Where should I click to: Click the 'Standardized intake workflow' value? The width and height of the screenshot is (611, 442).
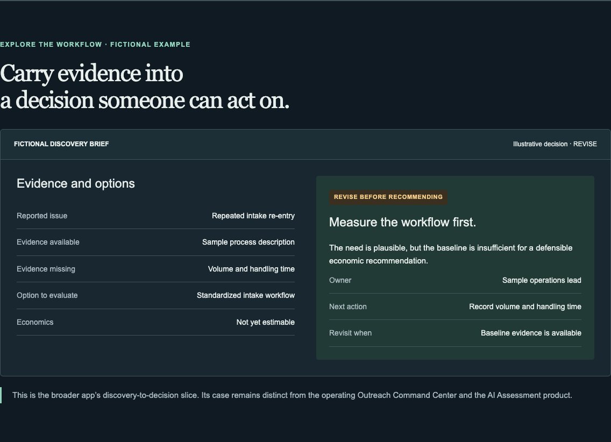[x=245, y=296]
